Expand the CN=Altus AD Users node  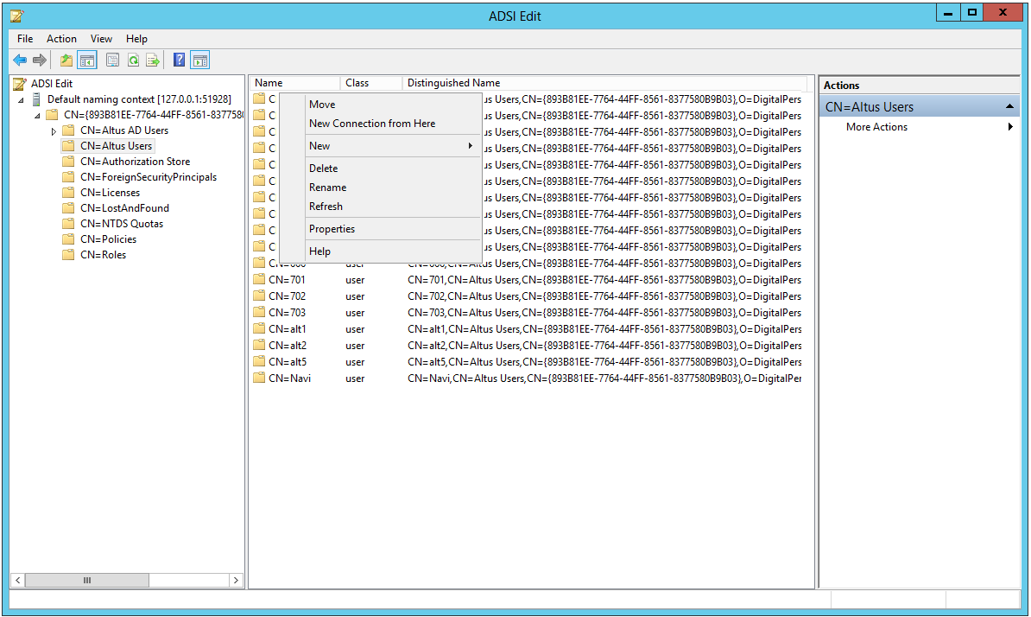[x=54, y=130]
